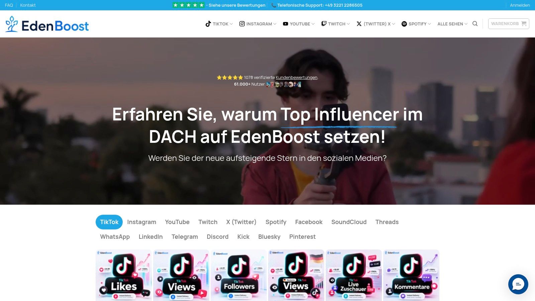This screenshot has width=535, height=301.
Task: Click the Anmelden login link
Action: pos(520,5)
